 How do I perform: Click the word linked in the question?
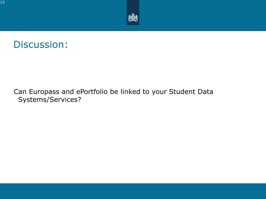coord(130,91)
